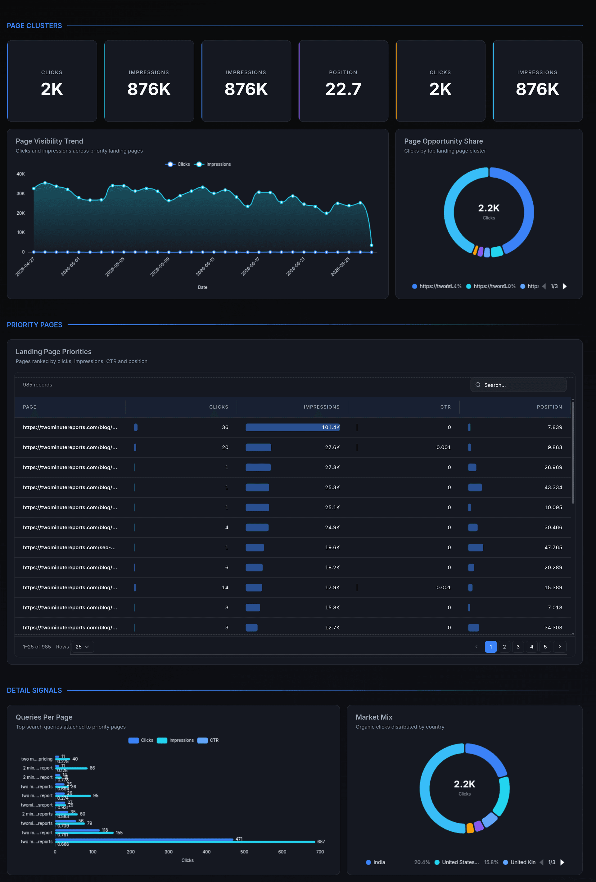This screenshot has height=882, width=596.
Task: Go to pagination page 4
Action: click(x=531, y=647)
